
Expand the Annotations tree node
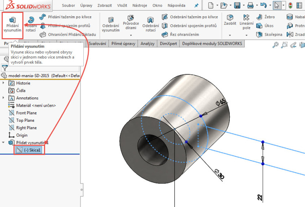pyautogui.click(x=3, y=98)
